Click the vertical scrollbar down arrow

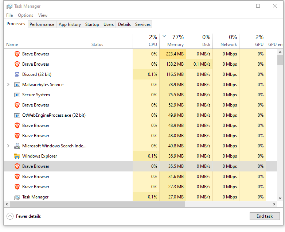click(x=280, y=198)
